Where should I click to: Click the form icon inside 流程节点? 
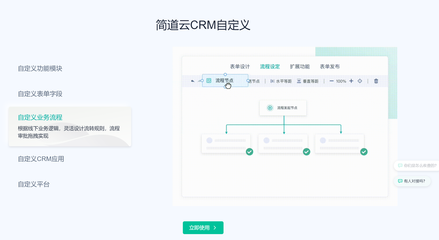click(x=209, y=80)
